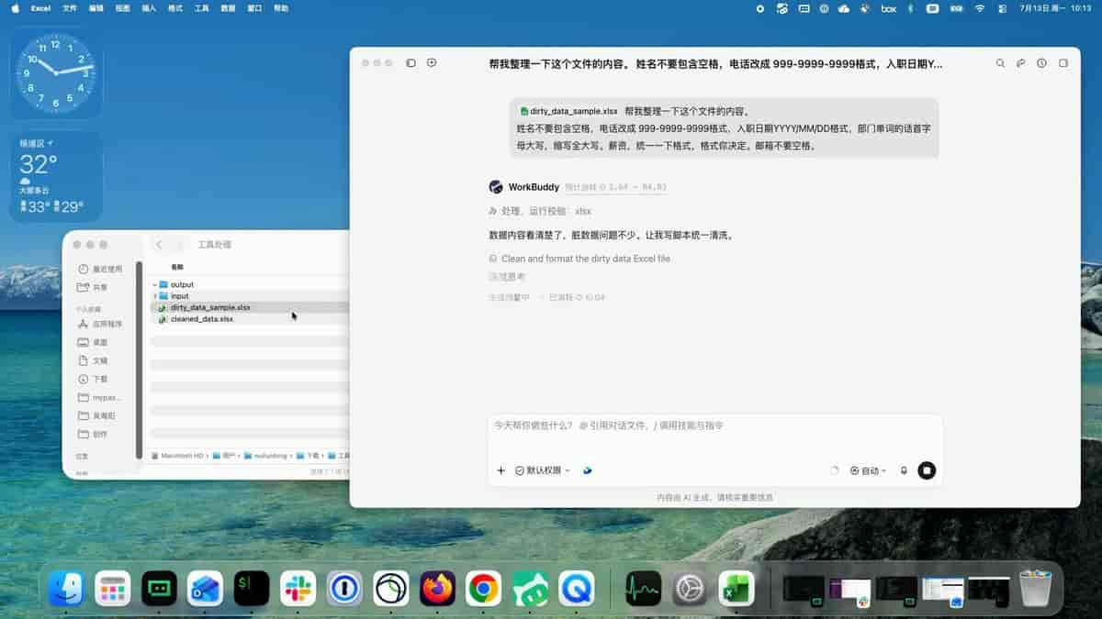This screenshot has height=619, width=1102.
Task: Open 桌面 in Finder sidebar
Action: tap(94, 342)
